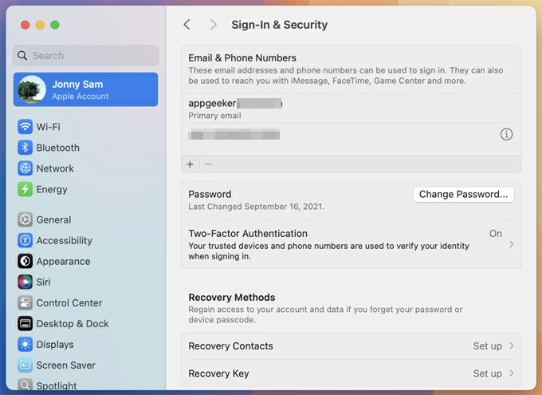This screenshot has width=542, height=395.
Task: Open the Accessibility icon in sidebar
Action: coord(25,240)
